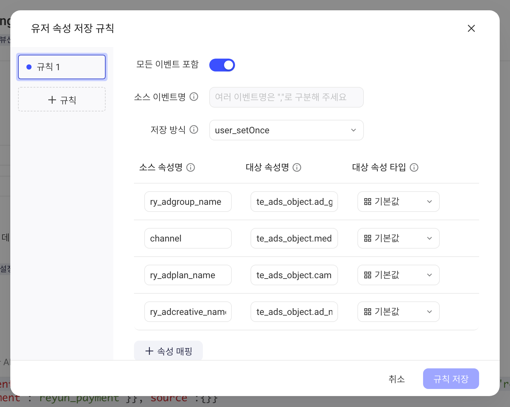Click the channel source property field

pyautogui.click(x=188, y=238)
